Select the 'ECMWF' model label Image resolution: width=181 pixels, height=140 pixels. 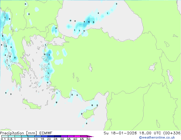[x=46, y=133]
